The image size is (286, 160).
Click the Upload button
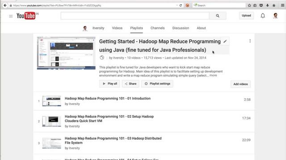click(x=246, y=16)
